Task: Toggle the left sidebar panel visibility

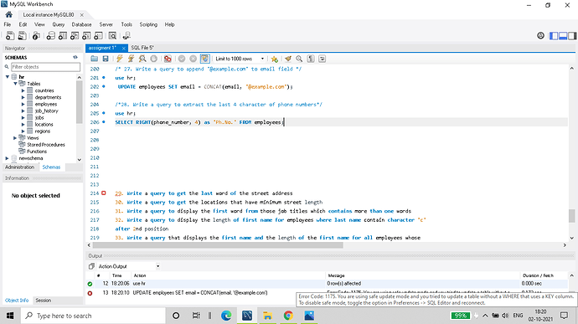Action: click(554, 36)
